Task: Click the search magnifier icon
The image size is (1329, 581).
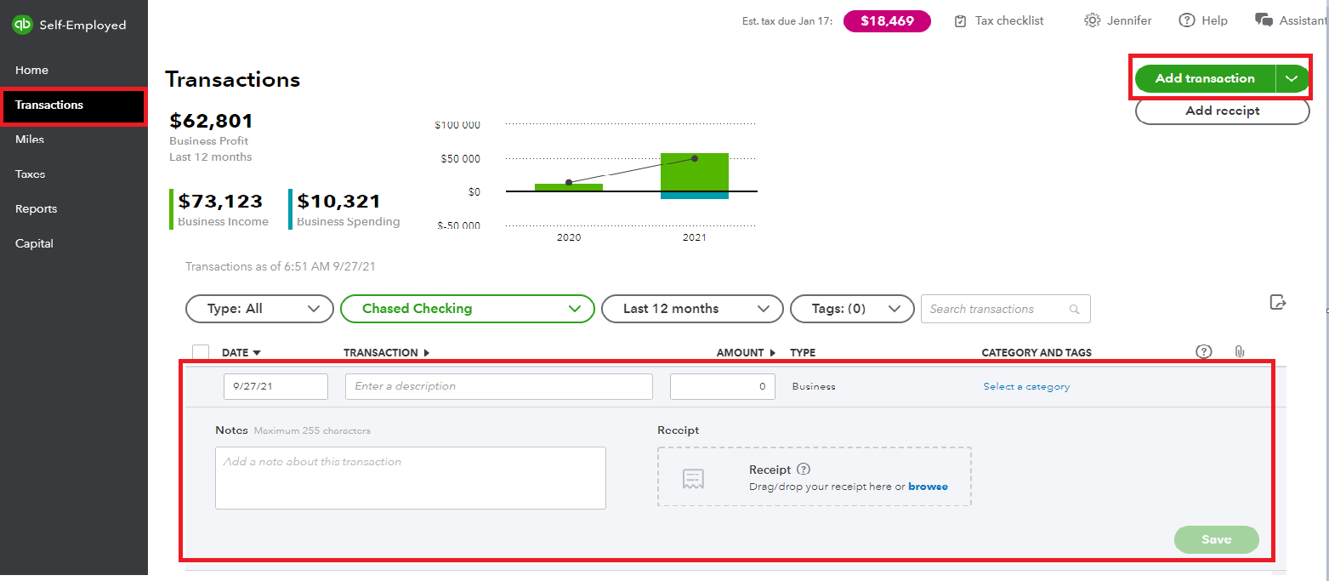Action: pyautogui.click(x=1074, y=310)
